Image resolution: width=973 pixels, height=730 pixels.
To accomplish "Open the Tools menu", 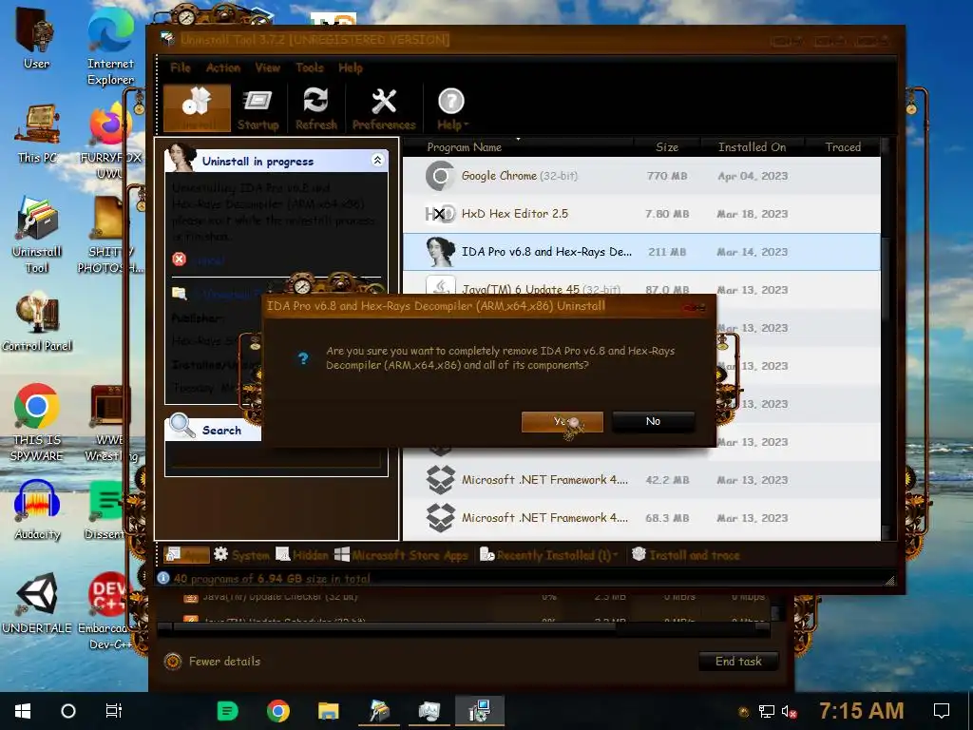I will tap(309, 67).
